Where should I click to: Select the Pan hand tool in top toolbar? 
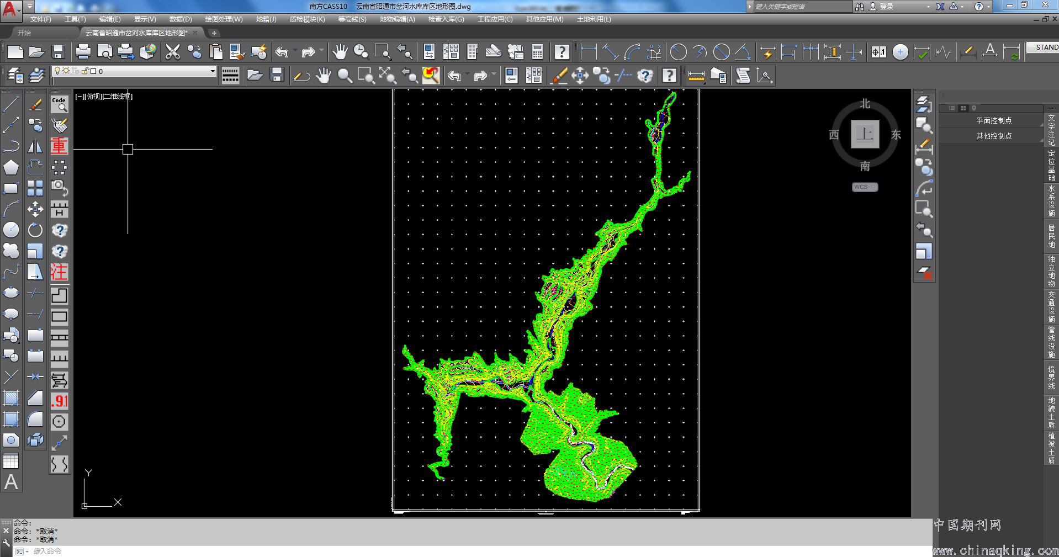tap(340, 52)
